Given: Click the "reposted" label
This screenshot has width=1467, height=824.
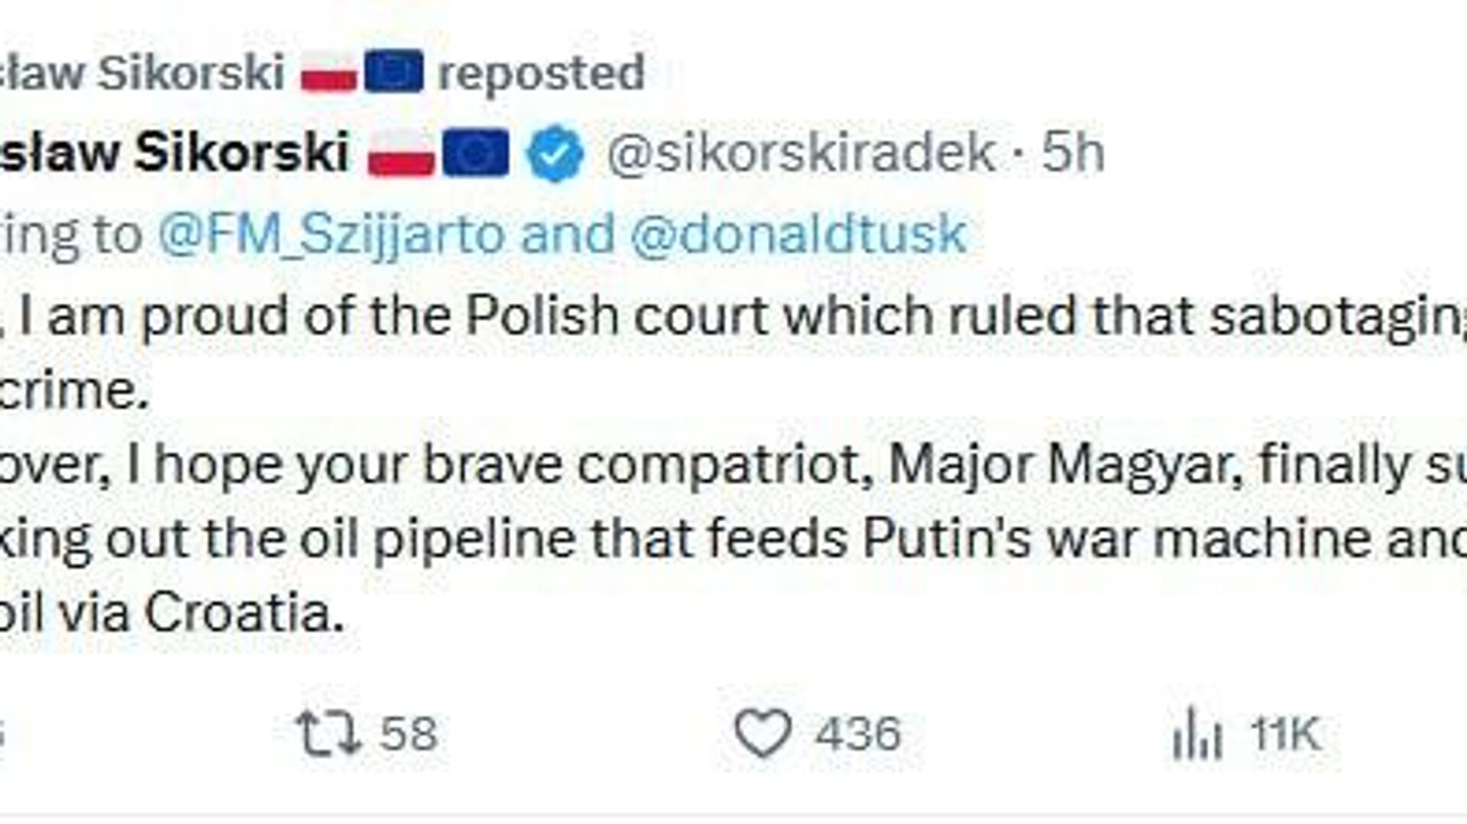Looking at the screenshot, I should (x=541, y=73).
